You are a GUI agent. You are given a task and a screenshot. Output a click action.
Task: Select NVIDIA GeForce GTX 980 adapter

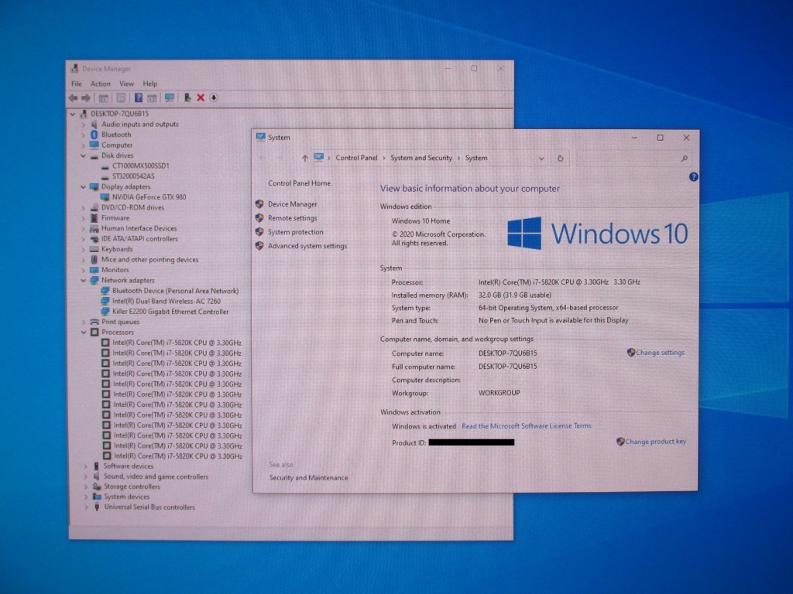pos(149,197)
